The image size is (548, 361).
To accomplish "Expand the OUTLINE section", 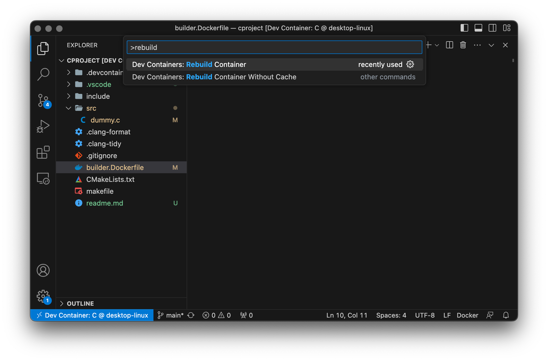I will click(x=80, y=304).
